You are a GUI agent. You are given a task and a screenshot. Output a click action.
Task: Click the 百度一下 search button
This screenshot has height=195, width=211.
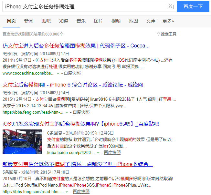pos(193,6)
